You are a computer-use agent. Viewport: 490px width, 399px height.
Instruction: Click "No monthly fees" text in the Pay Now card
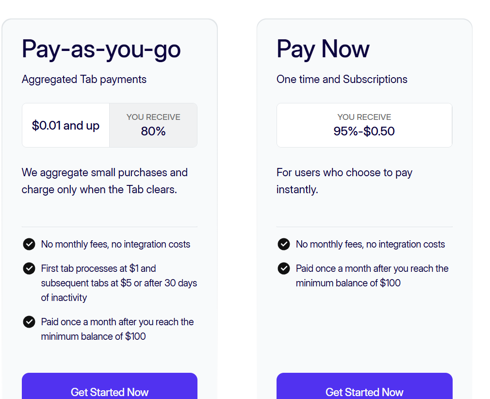coord(370,244)
